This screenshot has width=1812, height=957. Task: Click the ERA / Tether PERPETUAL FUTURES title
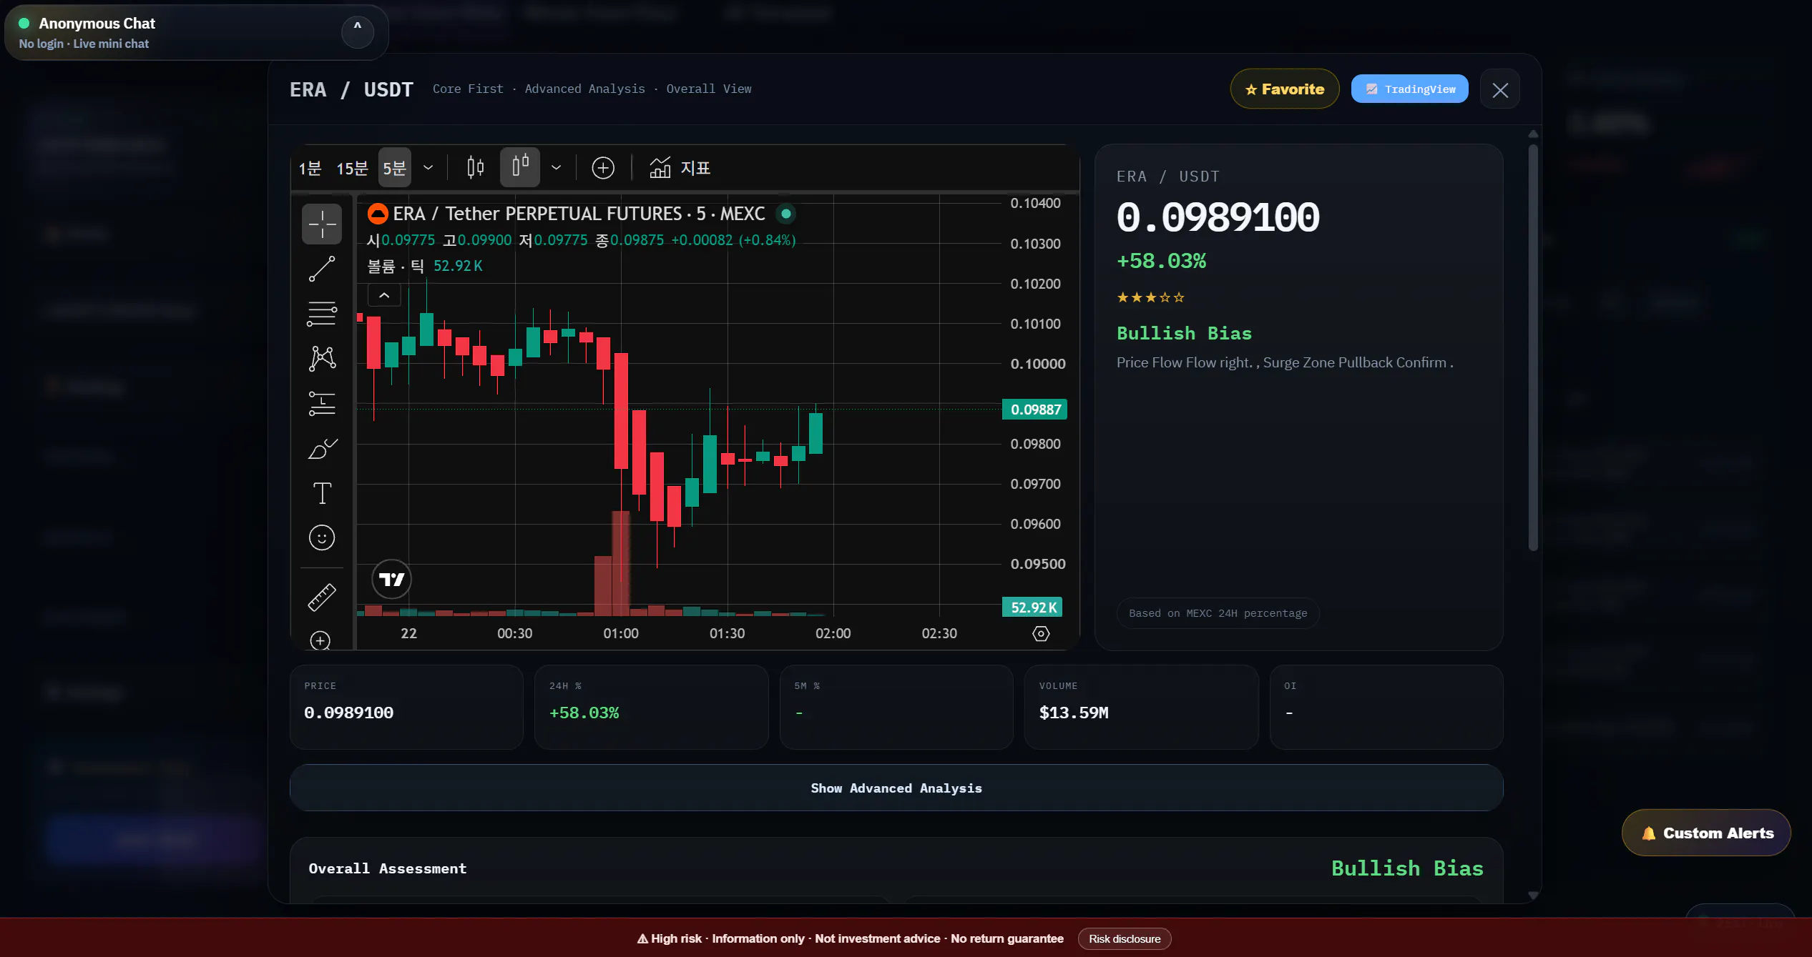[579, 214]
